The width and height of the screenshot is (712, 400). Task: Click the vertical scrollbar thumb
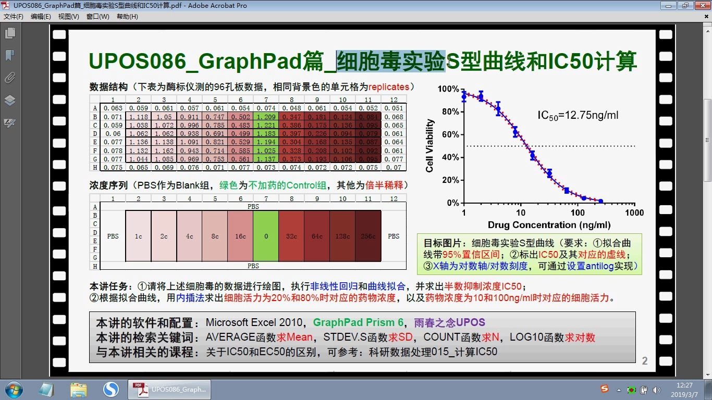coord(707,140)
